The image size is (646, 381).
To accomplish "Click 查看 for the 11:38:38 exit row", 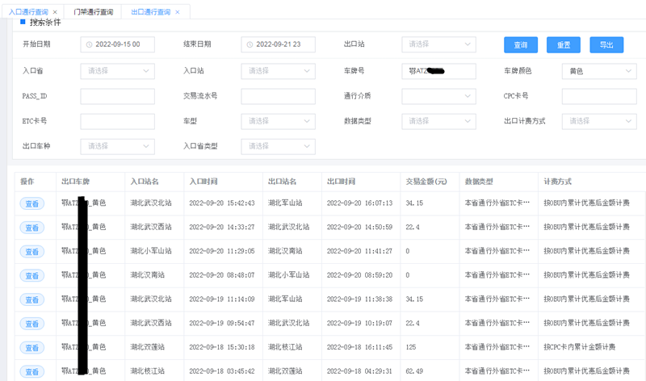I will coord(31,299).
